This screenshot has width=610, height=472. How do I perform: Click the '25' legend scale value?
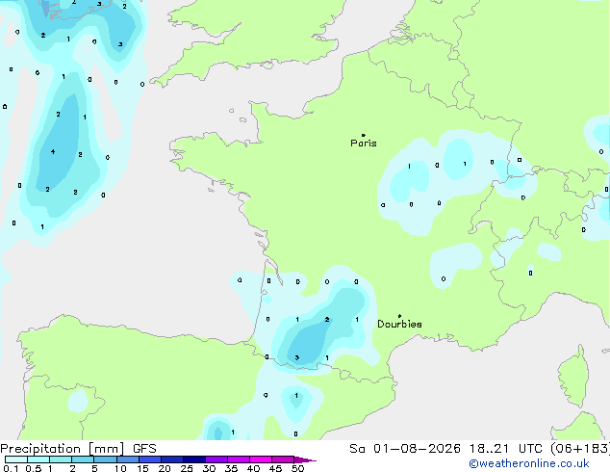click(x=187, y=468)
